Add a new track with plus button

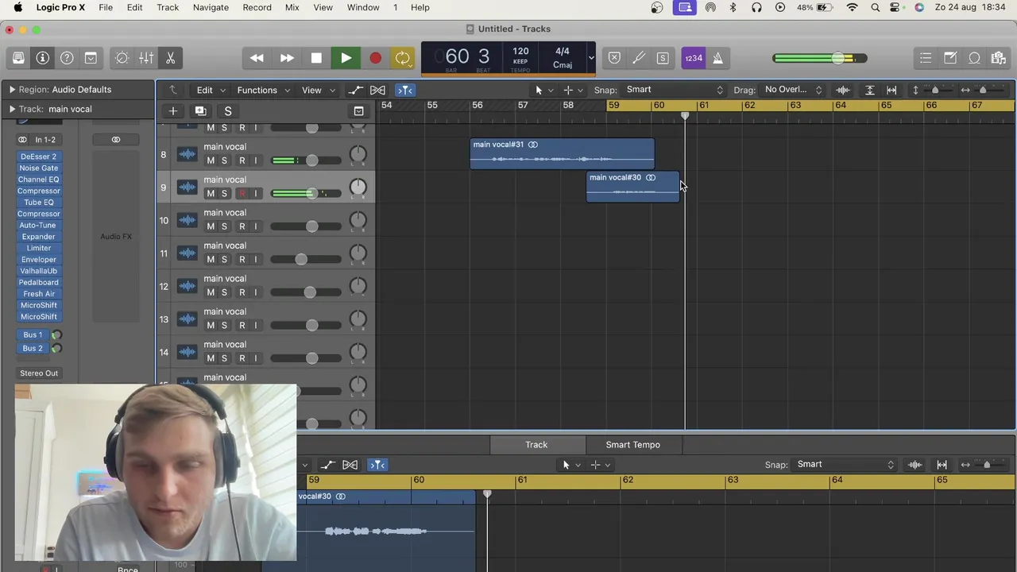click(x=172, y=111)
